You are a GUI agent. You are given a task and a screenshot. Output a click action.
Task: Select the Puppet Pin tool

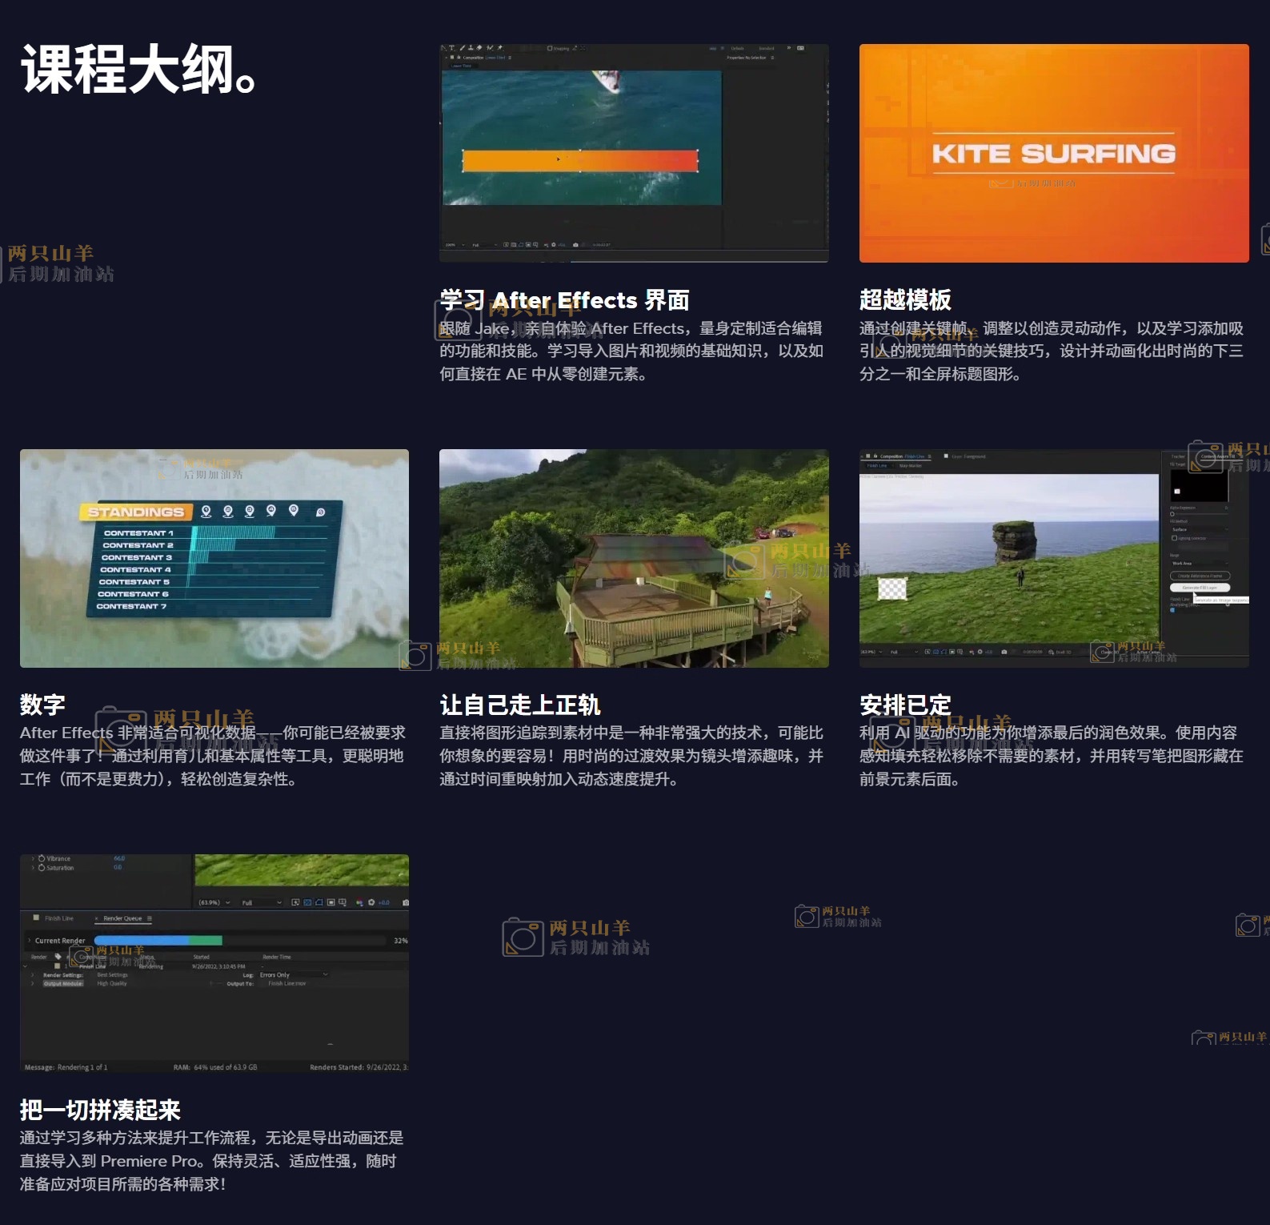tap(499, 48)
